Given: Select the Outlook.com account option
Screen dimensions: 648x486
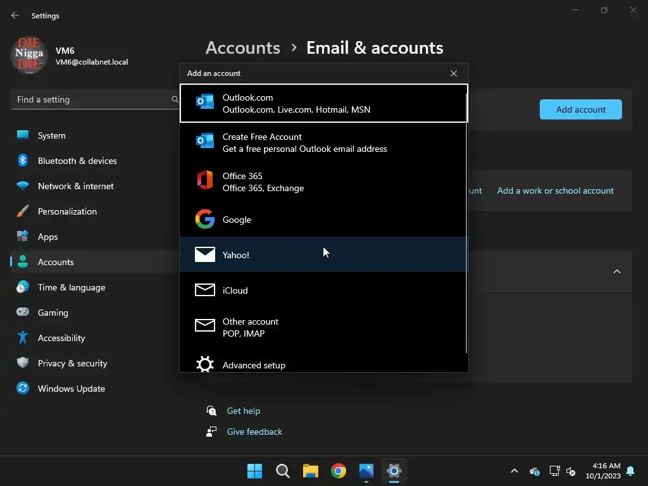Looking at the screenshot, I should (323, 103).
